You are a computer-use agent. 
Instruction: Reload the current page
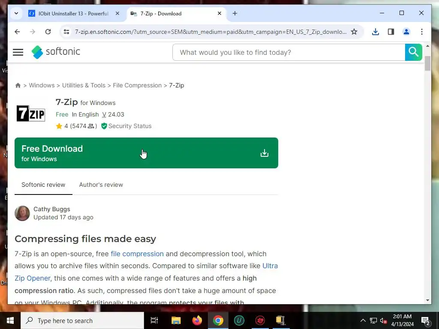tap(48, 32)
